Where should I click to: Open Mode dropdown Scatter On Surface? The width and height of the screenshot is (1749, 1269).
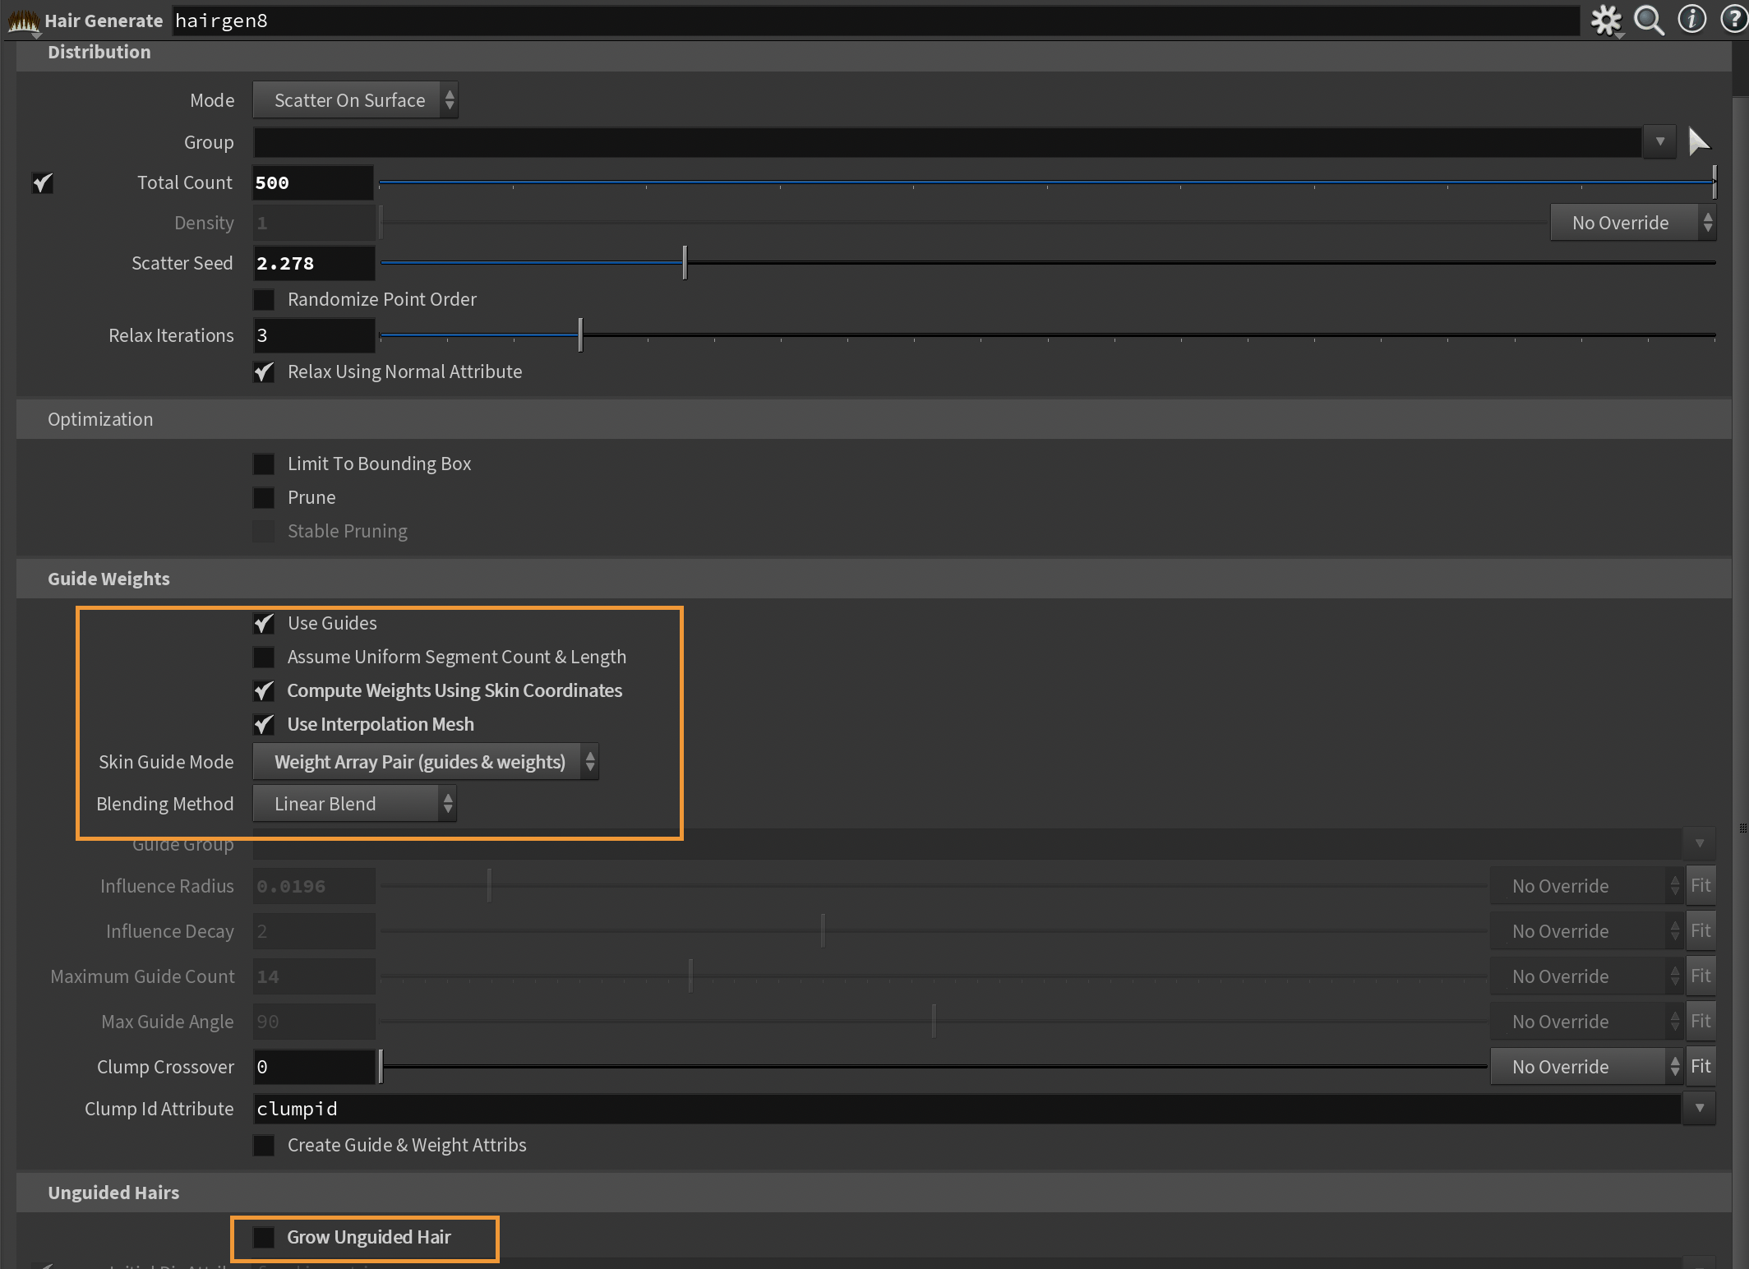(x=355, y=100)
